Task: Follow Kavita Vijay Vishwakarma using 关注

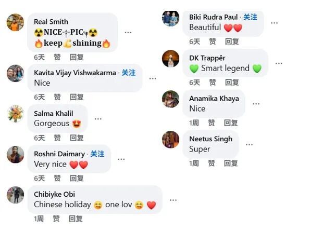Action: tap(129, 73)
